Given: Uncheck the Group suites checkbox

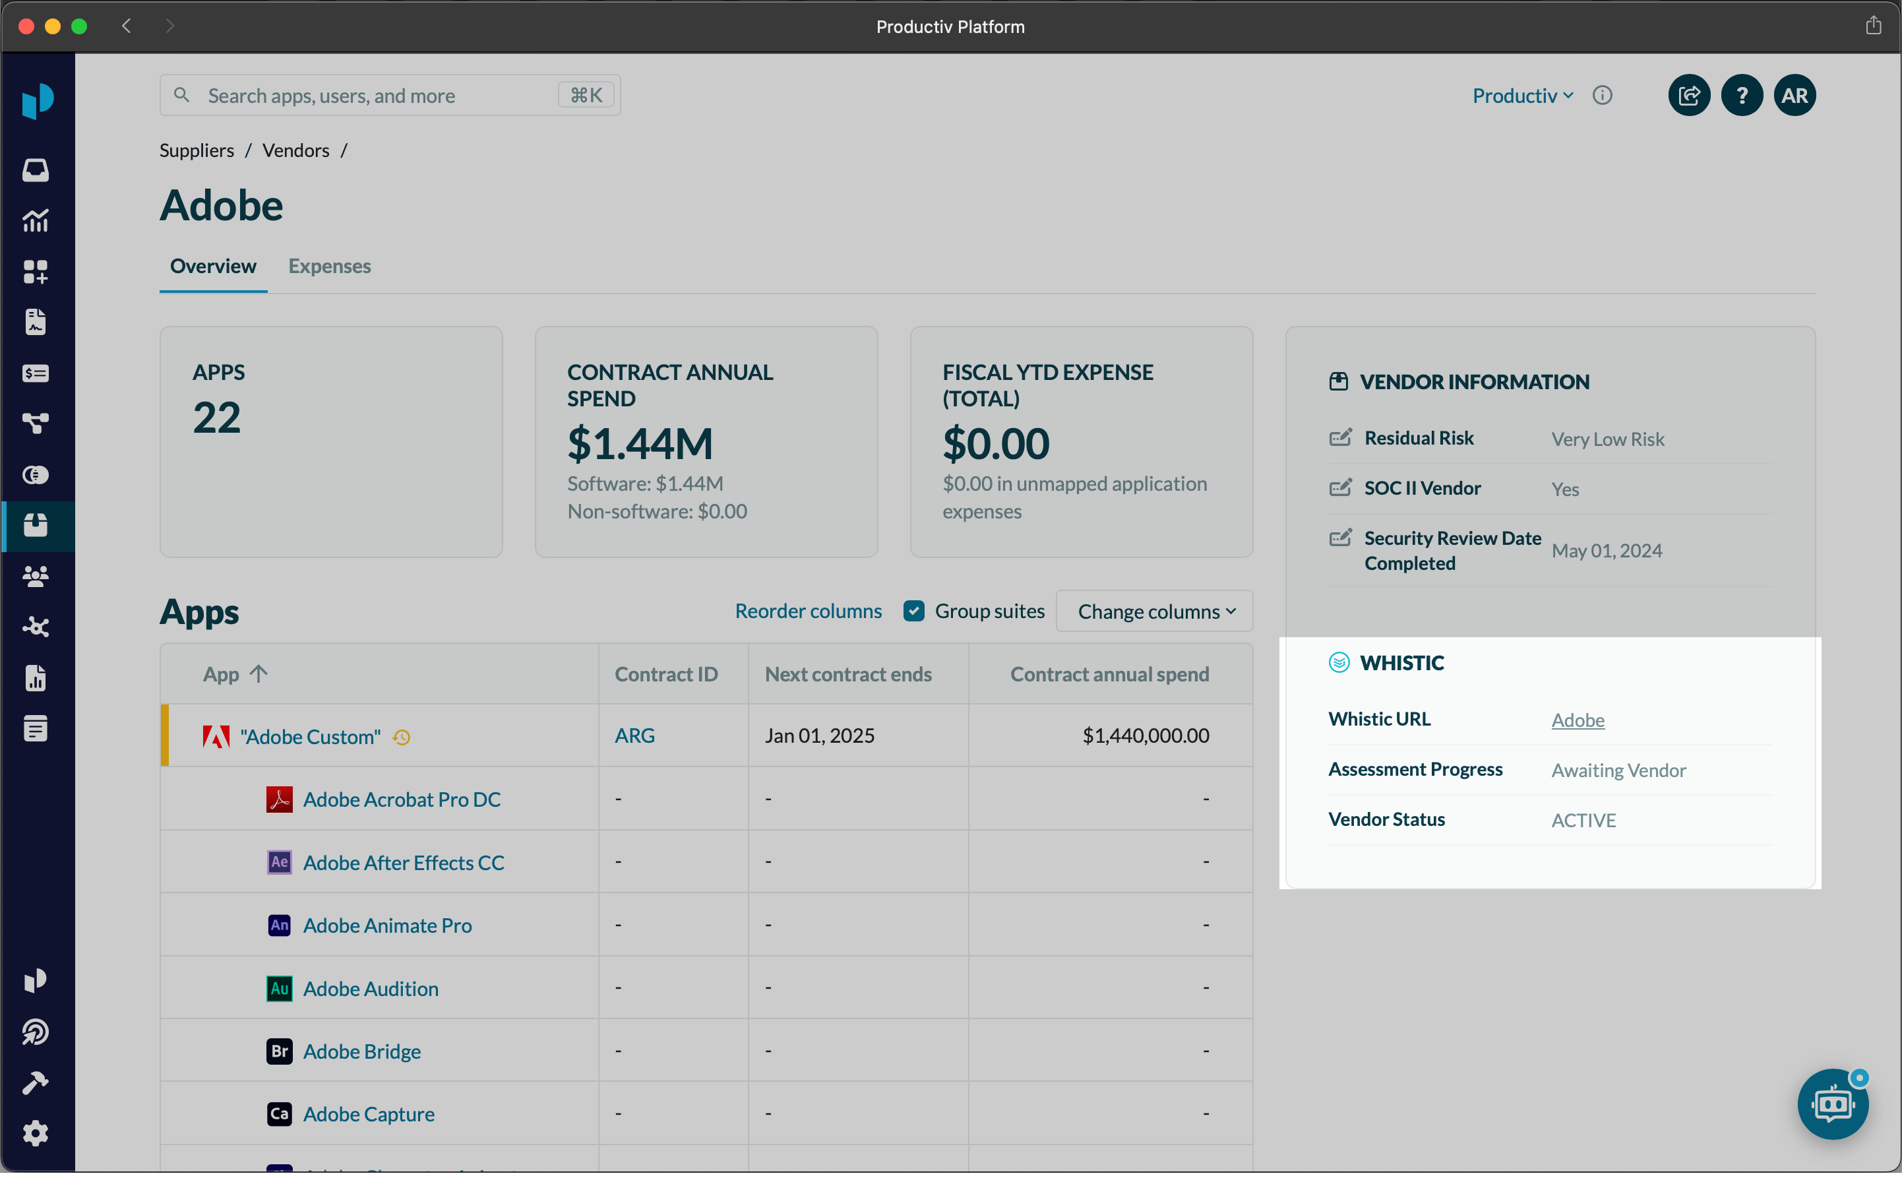Looking at the screenshot, I should tap(913, 611).
